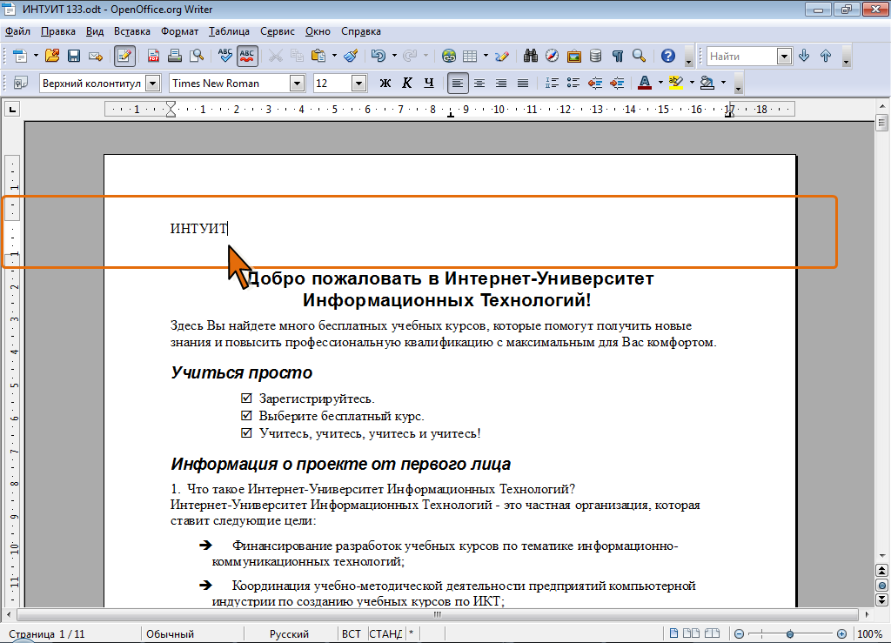Screen dimensions: 891x643
Task: Open the Файл menu
Action: click(x=17, y=31)
